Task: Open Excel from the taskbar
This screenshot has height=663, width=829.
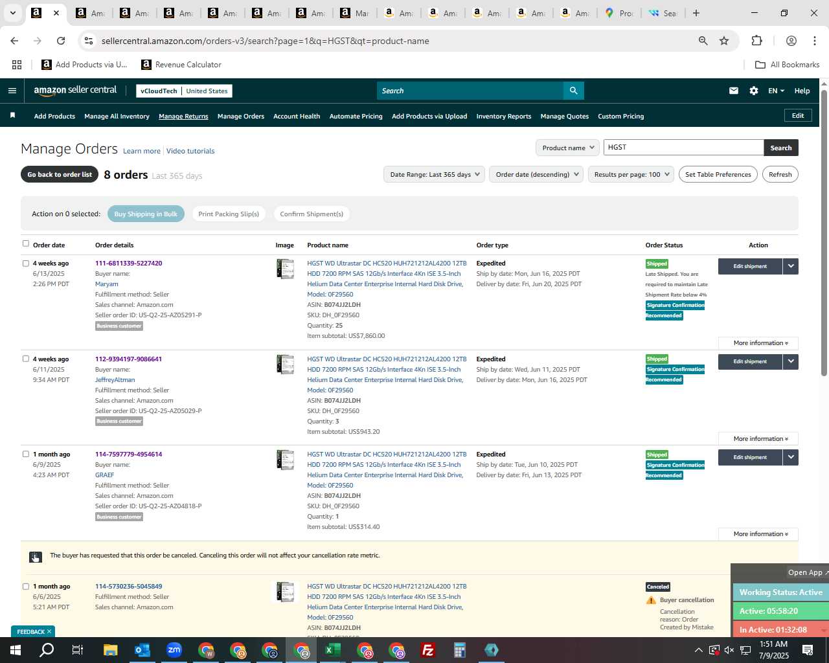Action: [332, 650]
